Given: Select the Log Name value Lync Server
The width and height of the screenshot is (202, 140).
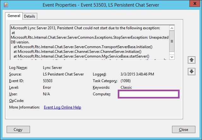Looking at the screenshot, I should pyautogui.click(x=53, y=68).
